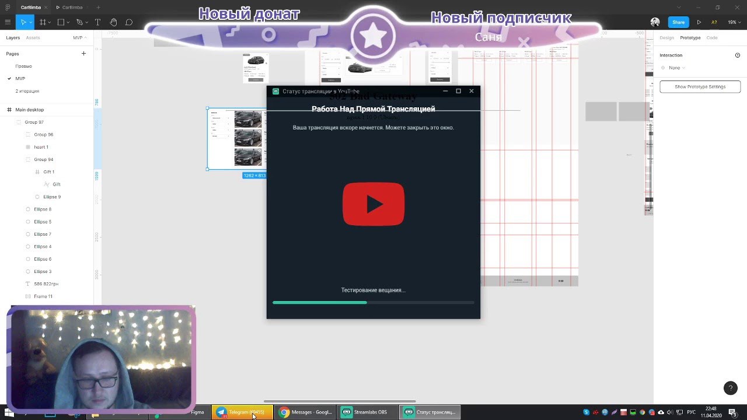Open Streamlabs OBS from taskbar

[x=366, y=412]
